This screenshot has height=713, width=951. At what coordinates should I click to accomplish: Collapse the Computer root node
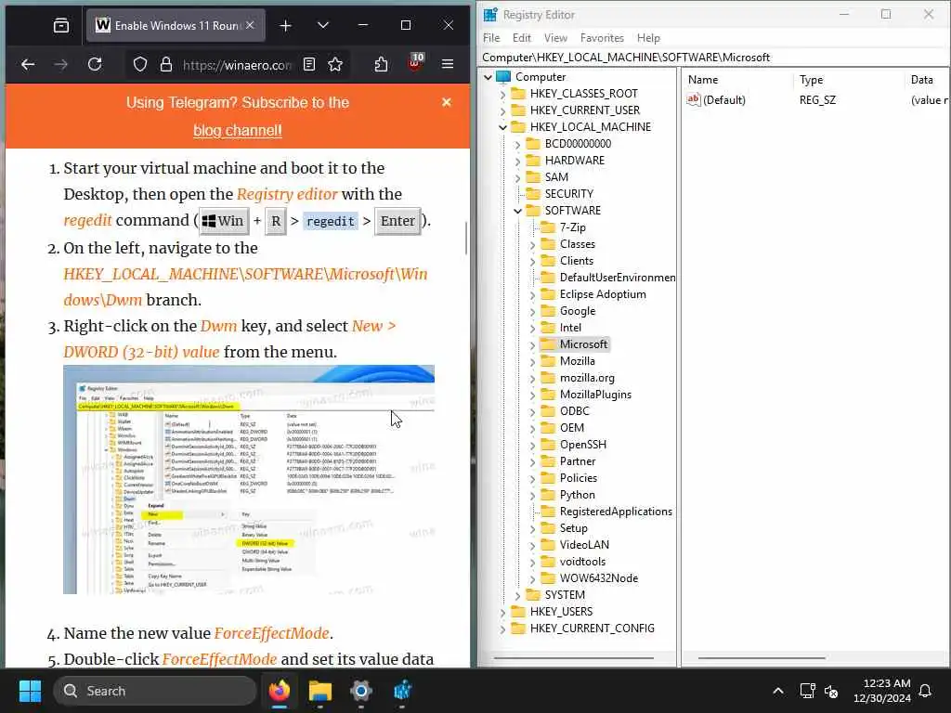coord(488,77)
